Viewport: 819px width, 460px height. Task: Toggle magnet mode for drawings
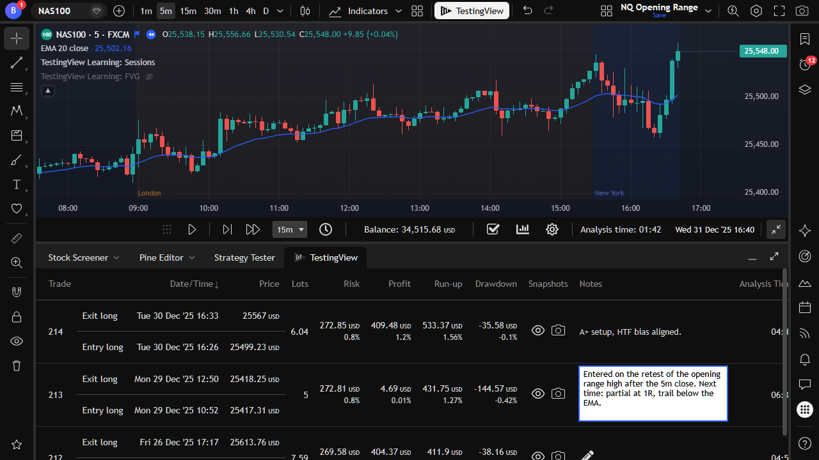click(17, 292)
